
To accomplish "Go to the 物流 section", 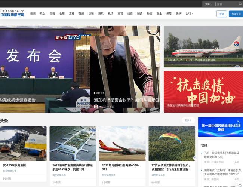I will click(x=150, y=13).
